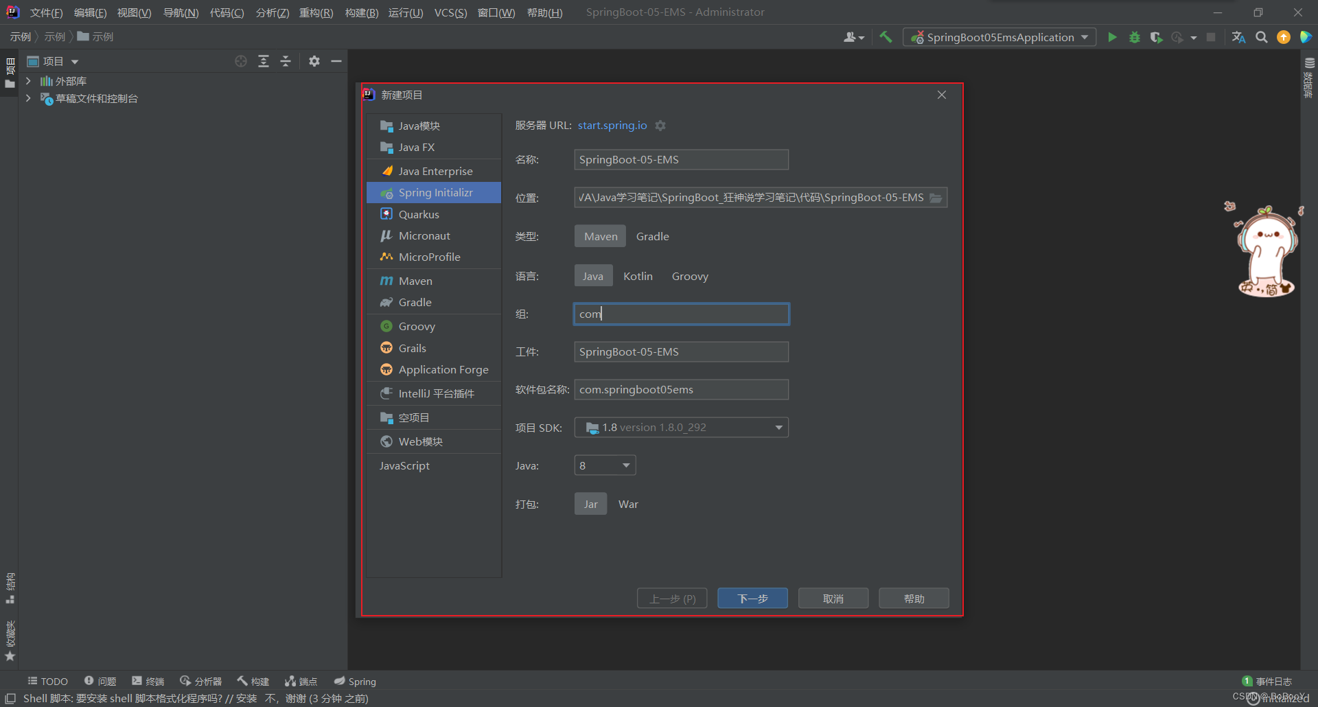Select Application Forge in project type list
The width and height of the screenshot is (1318, 707).
[434, 369]
